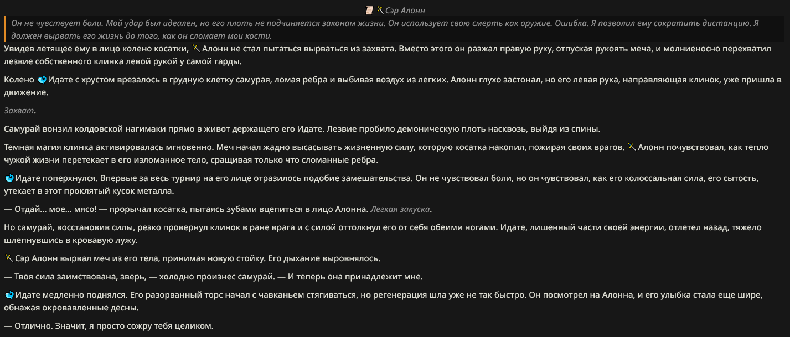This screenshot has height=337, width=790.
Task: Click the sword icon in the Сэр Алонн header
Action: coord(380,10)
